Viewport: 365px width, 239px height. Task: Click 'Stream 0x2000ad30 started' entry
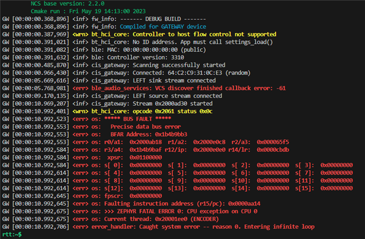pos(172,104)
